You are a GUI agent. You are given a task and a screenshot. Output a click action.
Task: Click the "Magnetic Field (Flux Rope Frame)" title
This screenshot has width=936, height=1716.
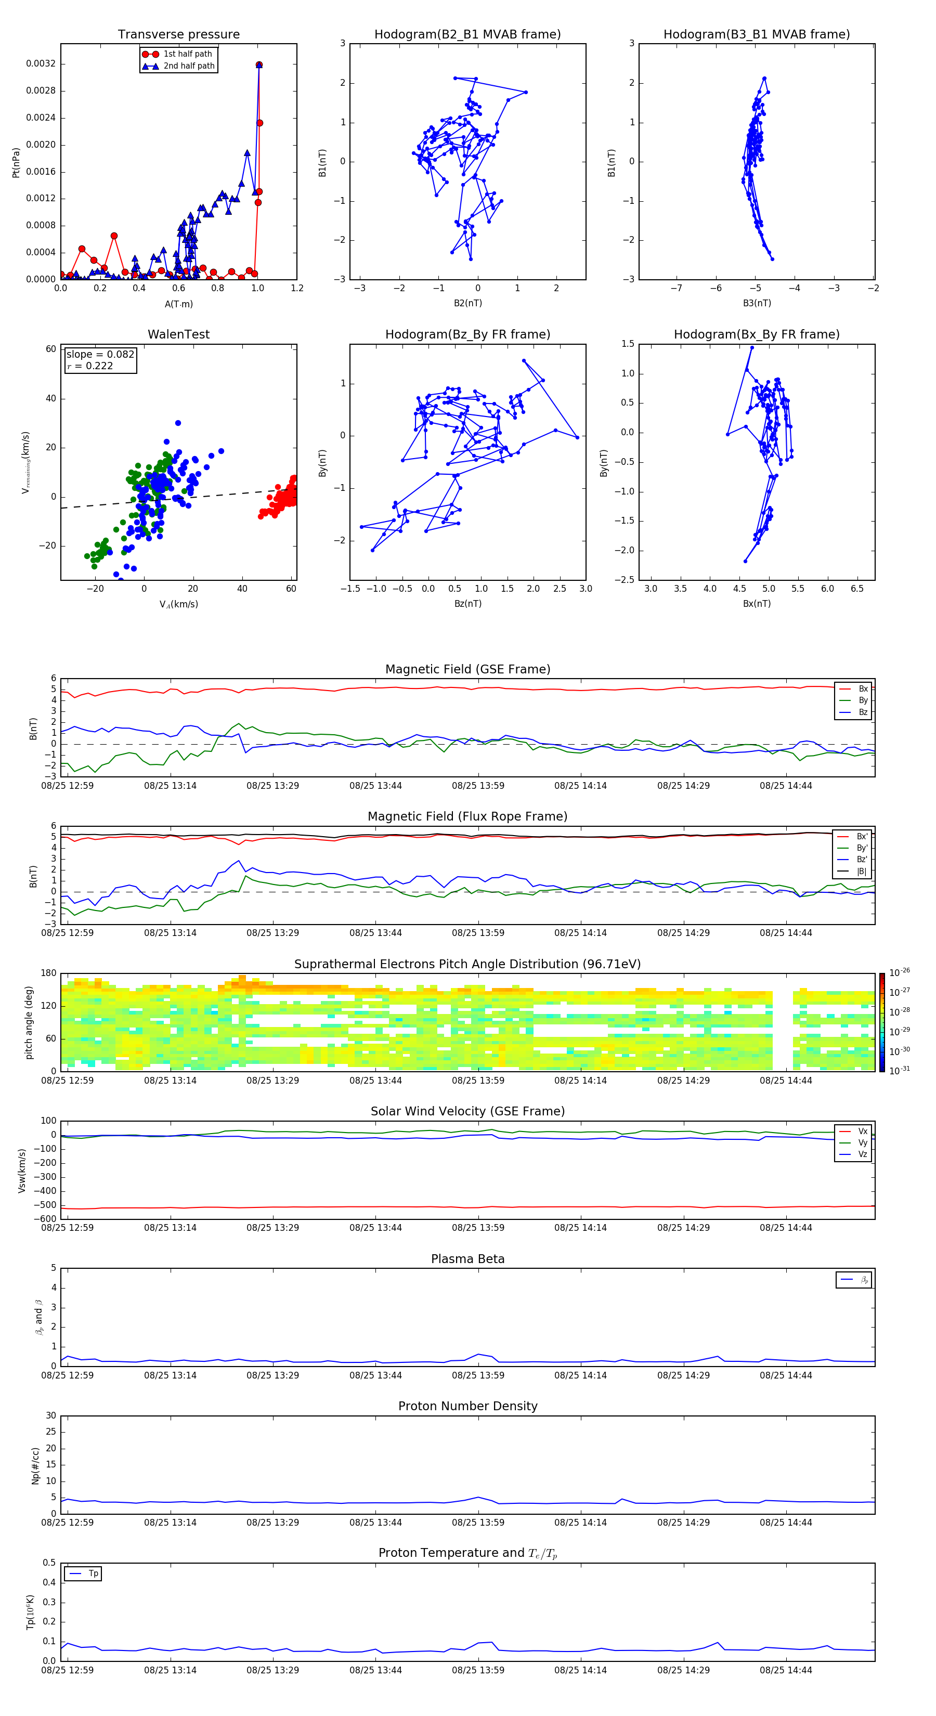click(x=467, y=817)
